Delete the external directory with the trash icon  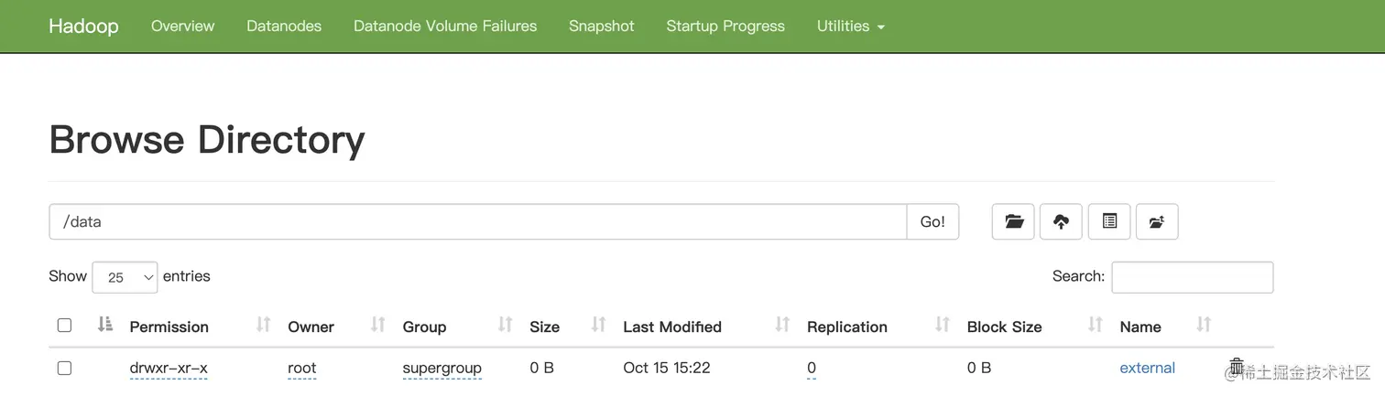pyautogui.click(x=1237, y=367)
